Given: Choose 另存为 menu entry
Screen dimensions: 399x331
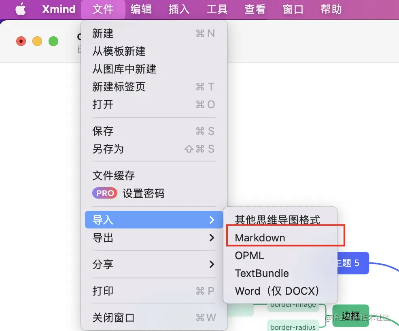Looking at the screenshot, I should 154,149.
